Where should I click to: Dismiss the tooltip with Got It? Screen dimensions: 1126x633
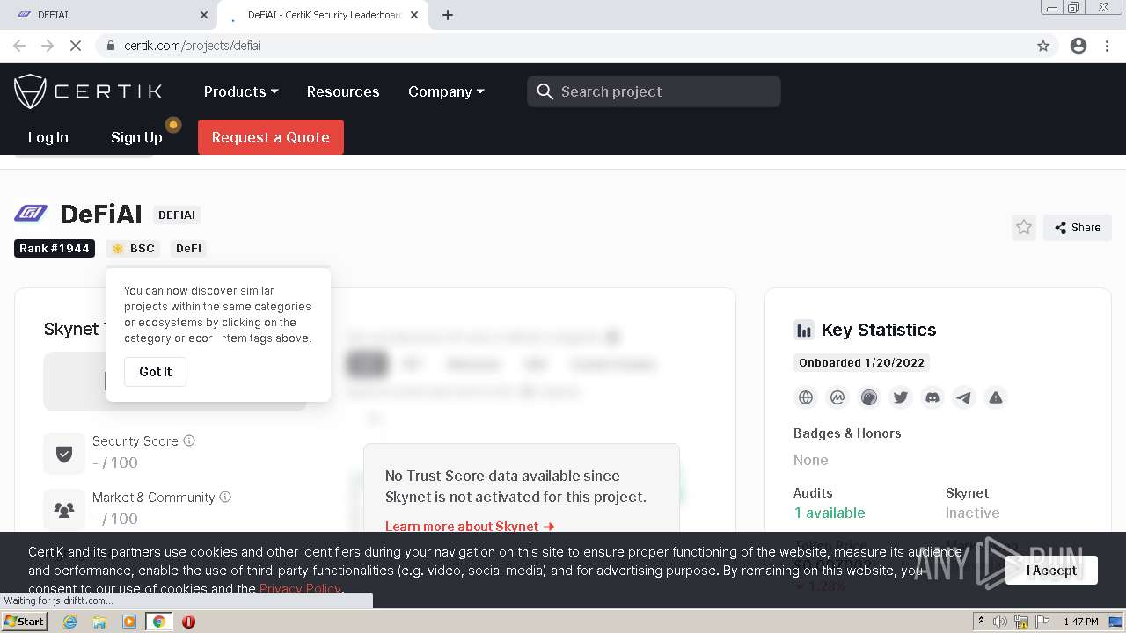click(x=156, y=372)
